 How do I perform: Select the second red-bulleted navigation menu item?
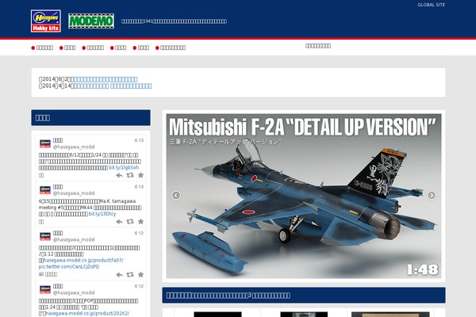[67, 48]
